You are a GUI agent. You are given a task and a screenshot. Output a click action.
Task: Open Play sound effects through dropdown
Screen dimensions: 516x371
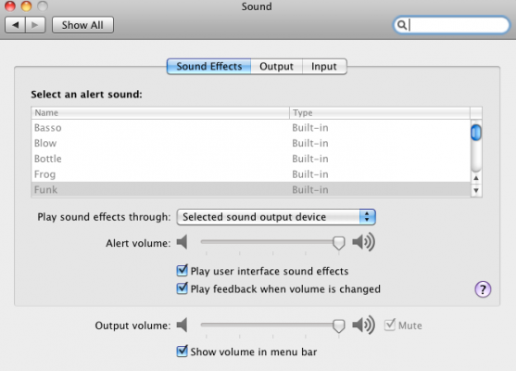pos(276,217)
